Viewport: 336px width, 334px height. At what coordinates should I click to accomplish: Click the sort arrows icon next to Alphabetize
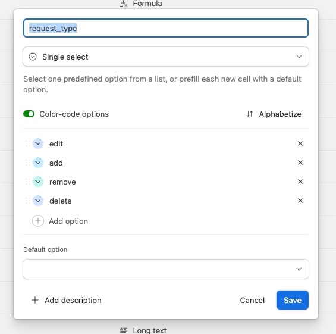click(250, 114)
